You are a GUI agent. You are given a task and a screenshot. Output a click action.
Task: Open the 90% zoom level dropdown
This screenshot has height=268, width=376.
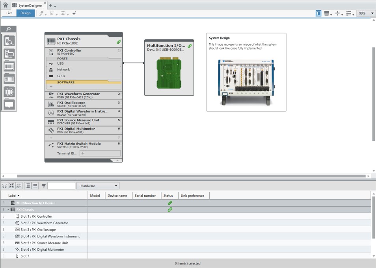point(366,13)
